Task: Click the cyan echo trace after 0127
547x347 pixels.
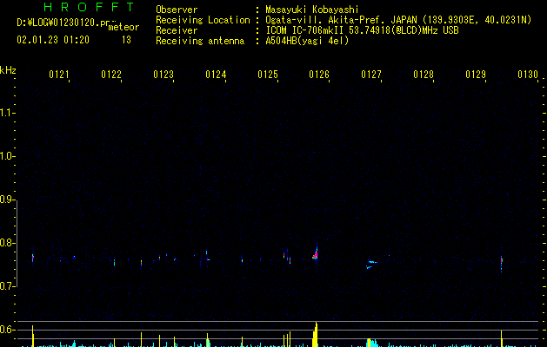Action: [x=371, y=265]
